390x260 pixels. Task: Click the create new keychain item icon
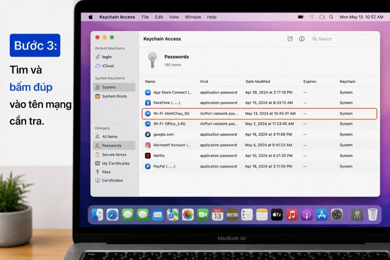point(290,39)
